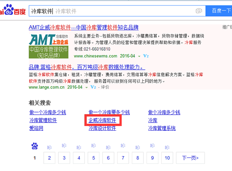Viewport: 232px width, 171px height.
Task: Click the Baidu logo at top left
Action: click(x=12, y=11)
